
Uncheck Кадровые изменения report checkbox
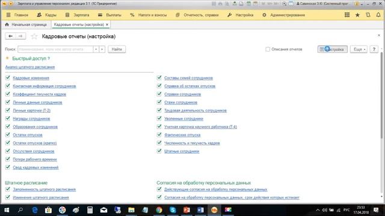click(x=8, y=77)
